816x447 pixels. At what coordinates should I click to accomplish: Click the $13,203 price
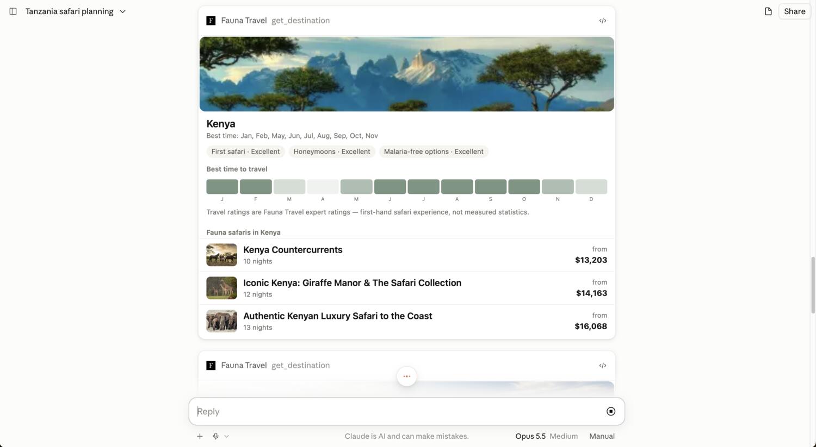tap(591, 260)
